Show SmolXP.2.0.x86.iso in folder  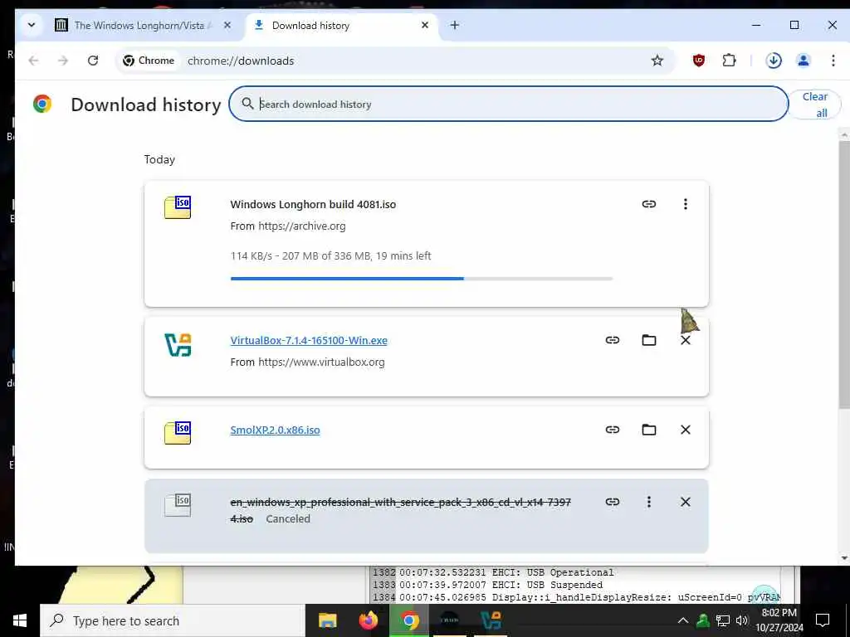coord(649,430)
